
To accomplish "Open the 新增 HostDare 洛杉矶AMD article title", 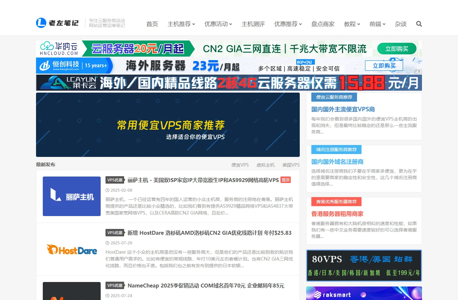I will click(x=209, y=233).
